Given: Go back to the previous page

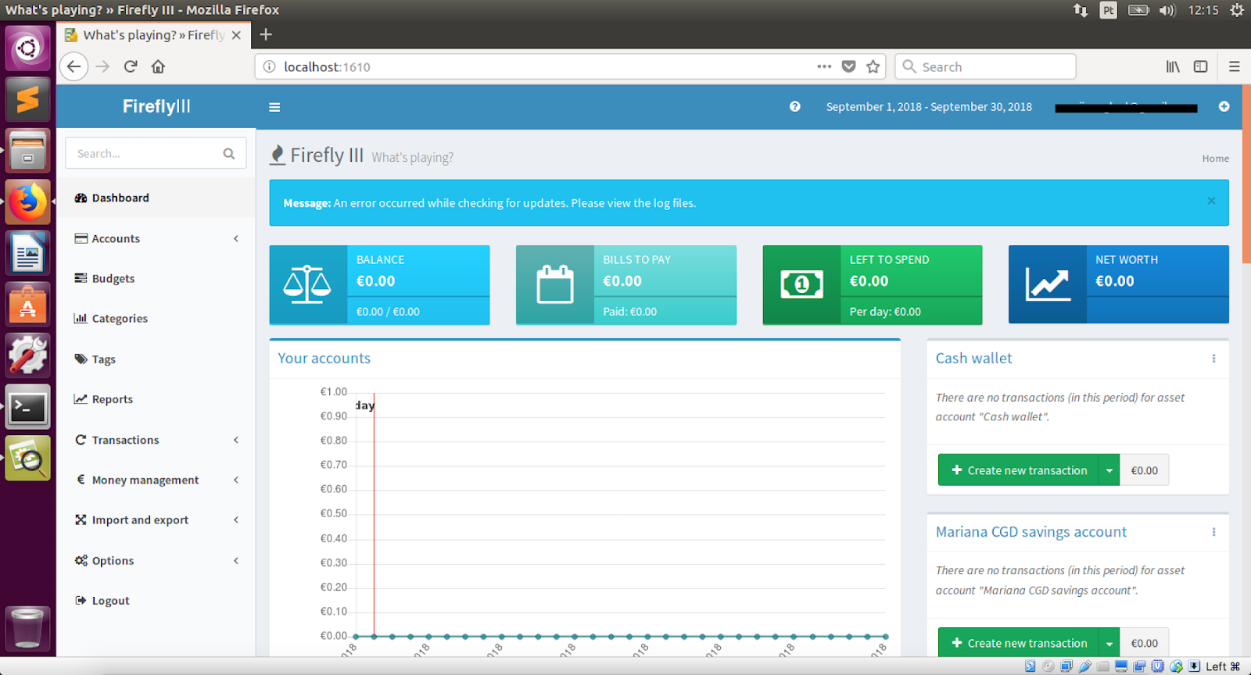Looking at the screenshot, I should (x=73, y=66).
